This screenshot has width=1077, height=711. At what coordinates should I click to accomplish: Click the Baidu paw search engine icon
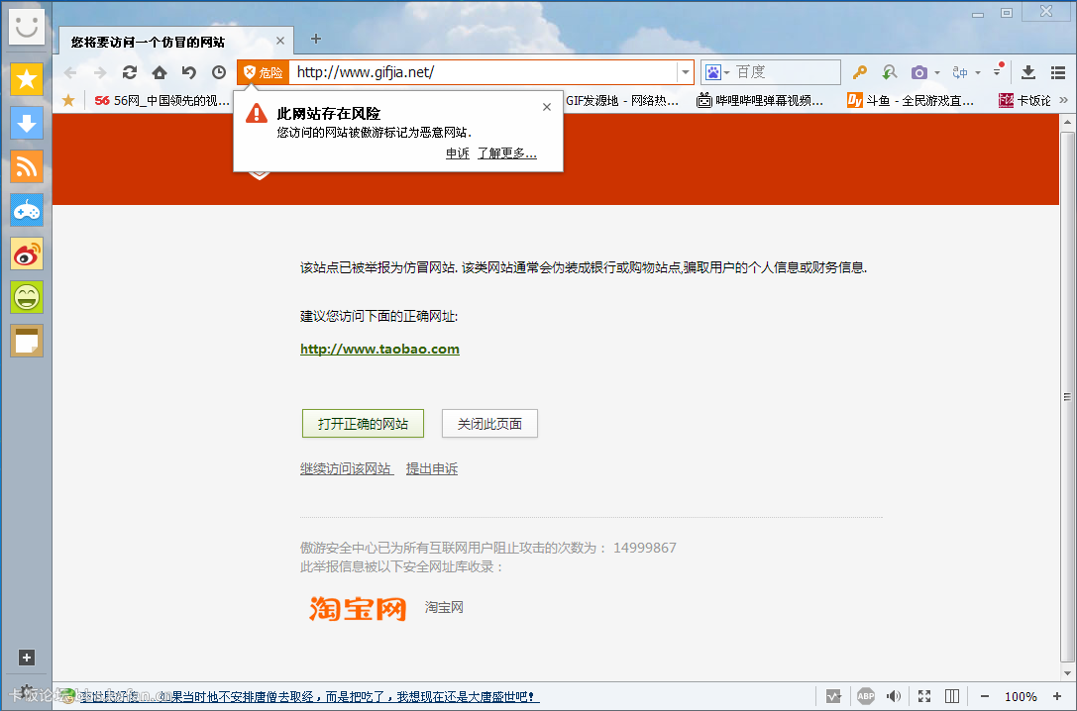point(713,72)
